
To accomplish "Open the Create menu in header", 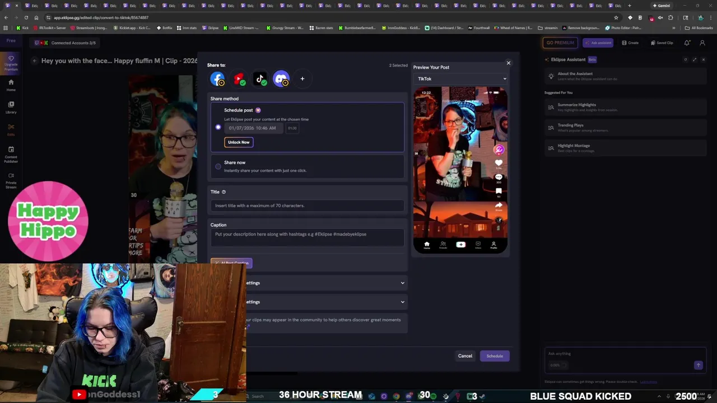I will pyautogui.click(x=630, y=43).
